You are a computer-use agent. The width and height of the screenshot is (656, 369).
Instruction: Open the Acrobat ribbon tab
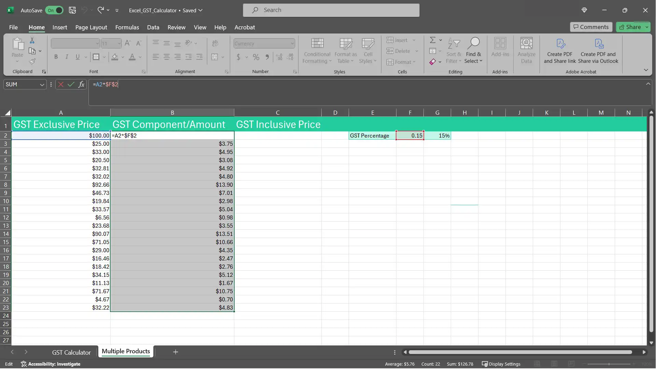[245, 27]
